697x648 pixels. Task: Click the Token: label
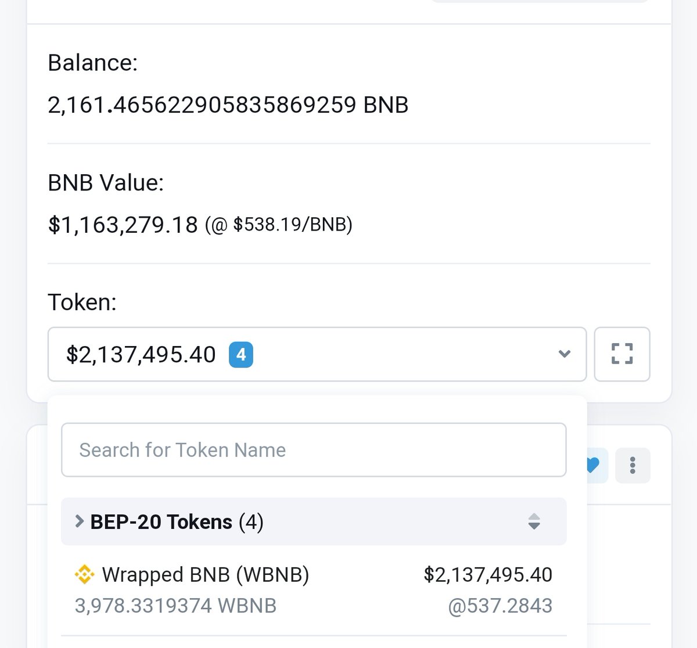[82, 302]
